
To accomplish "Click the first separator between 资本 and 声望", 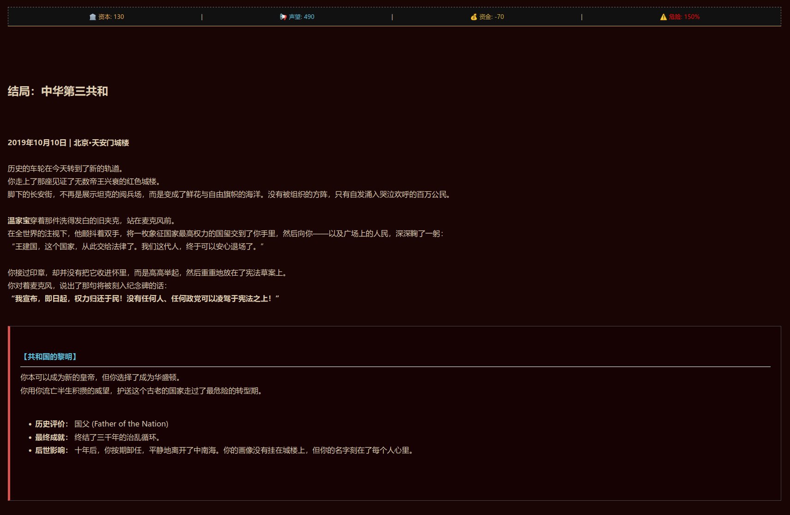I will [x=202, y=17].
